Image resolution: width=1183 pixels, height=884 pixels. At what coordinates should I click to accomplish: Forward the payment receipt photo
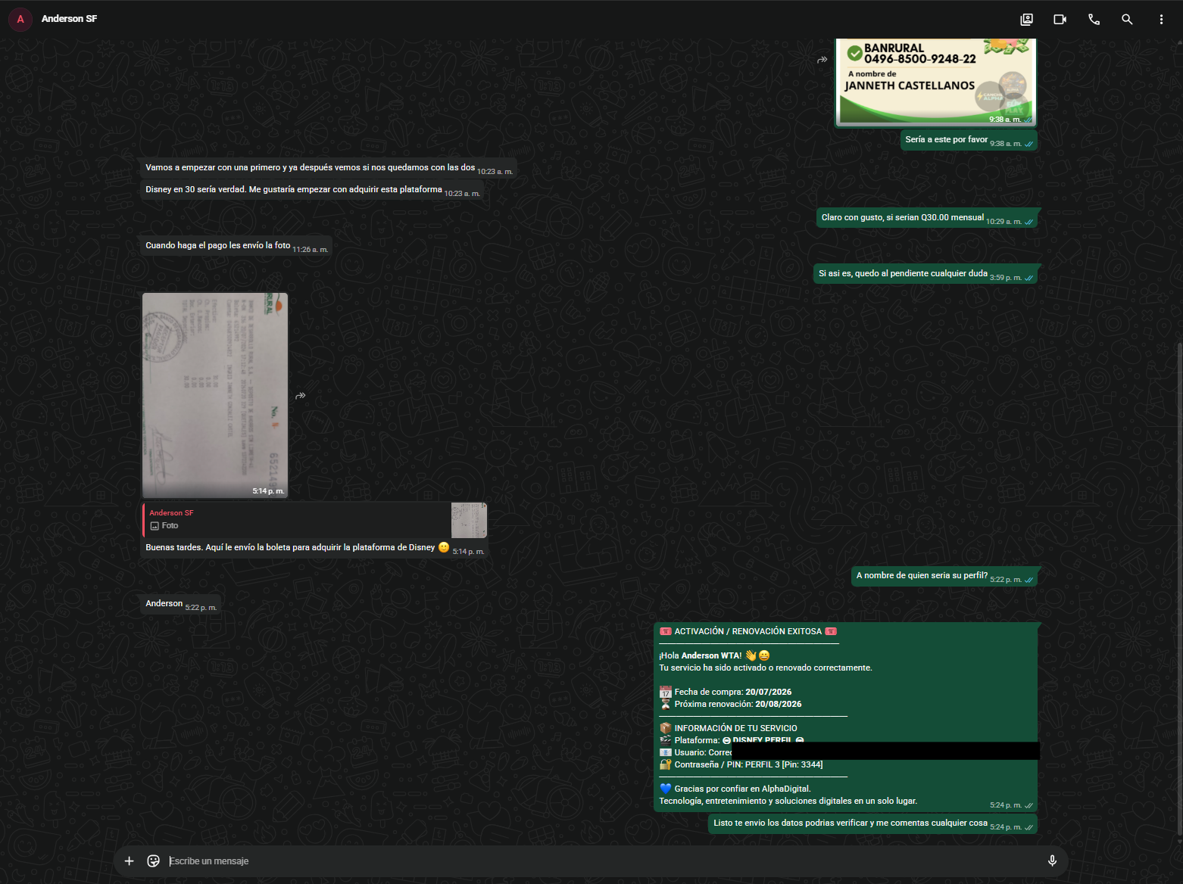point(301,396)
